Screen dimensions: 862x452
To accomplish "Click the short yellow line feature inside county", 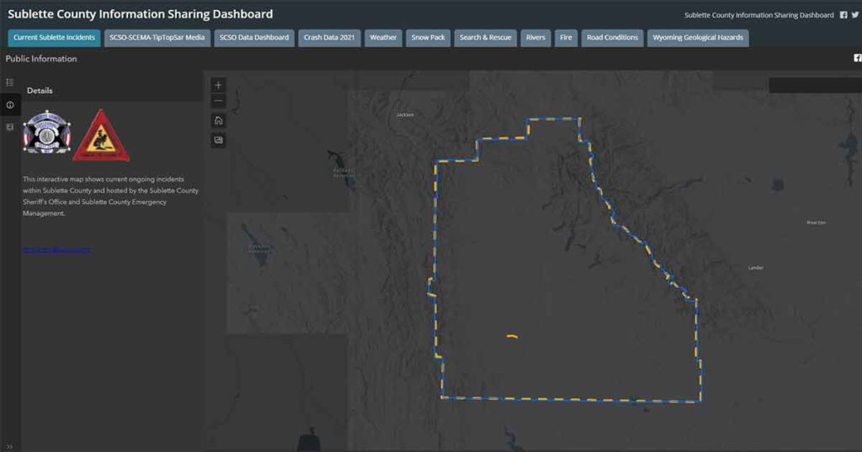I will [x=512, y=336].
